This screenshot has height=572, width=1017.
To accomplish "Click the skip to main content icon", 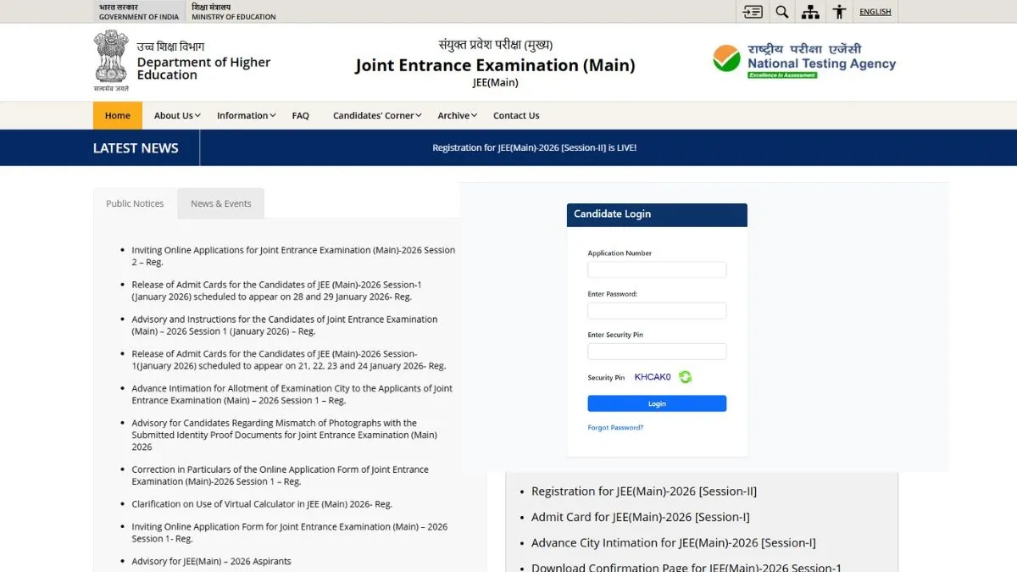I will [753, 12].
